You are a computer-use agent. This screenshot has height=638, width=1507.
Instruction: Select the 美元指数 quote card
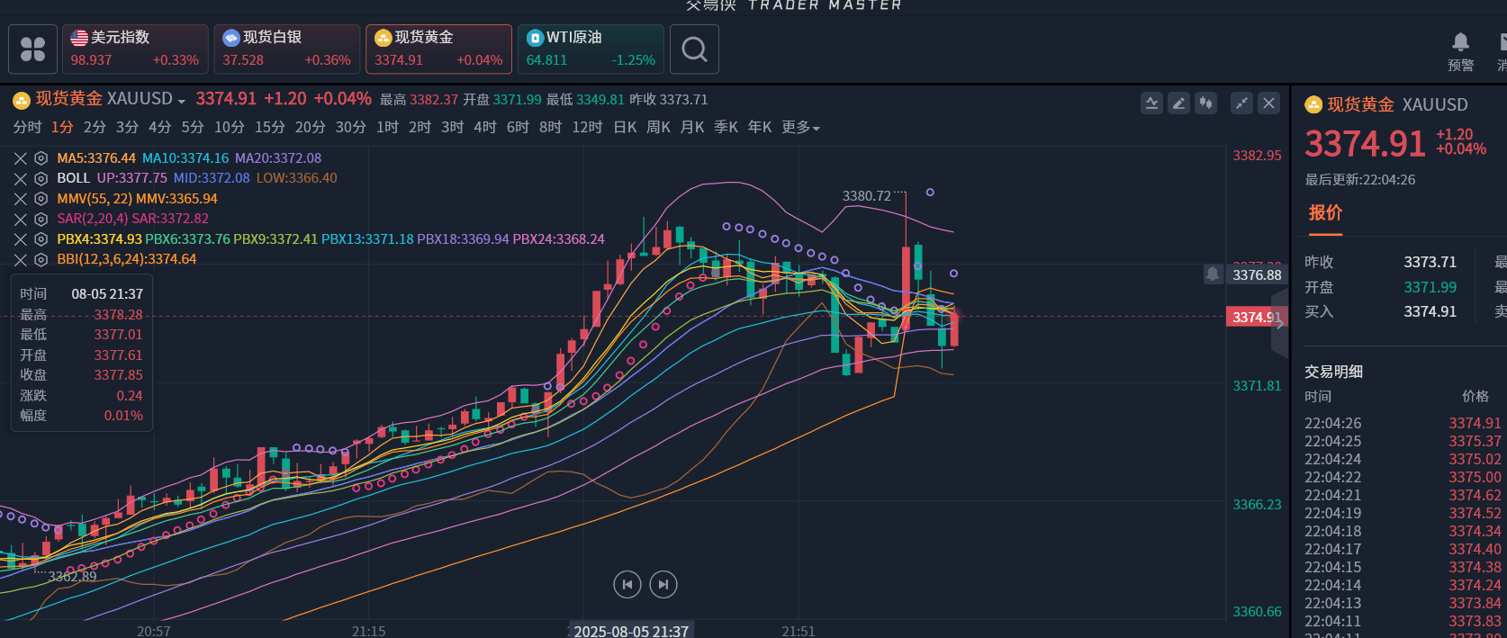tap(135, 49)
